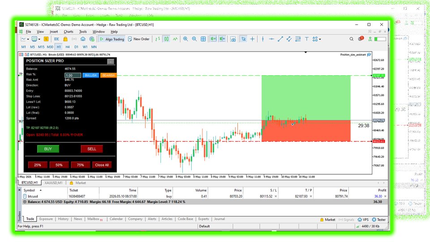Toggle chart shift icon
Screen dimensions: 430x242
[222, 39]
